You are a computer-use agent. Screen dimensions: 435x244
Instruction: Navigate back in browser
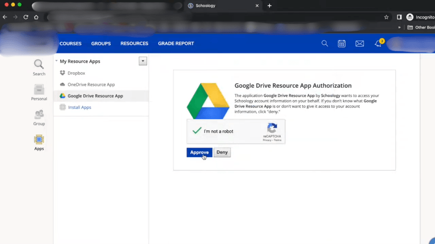pyautogui.click(x=5, y=17)
